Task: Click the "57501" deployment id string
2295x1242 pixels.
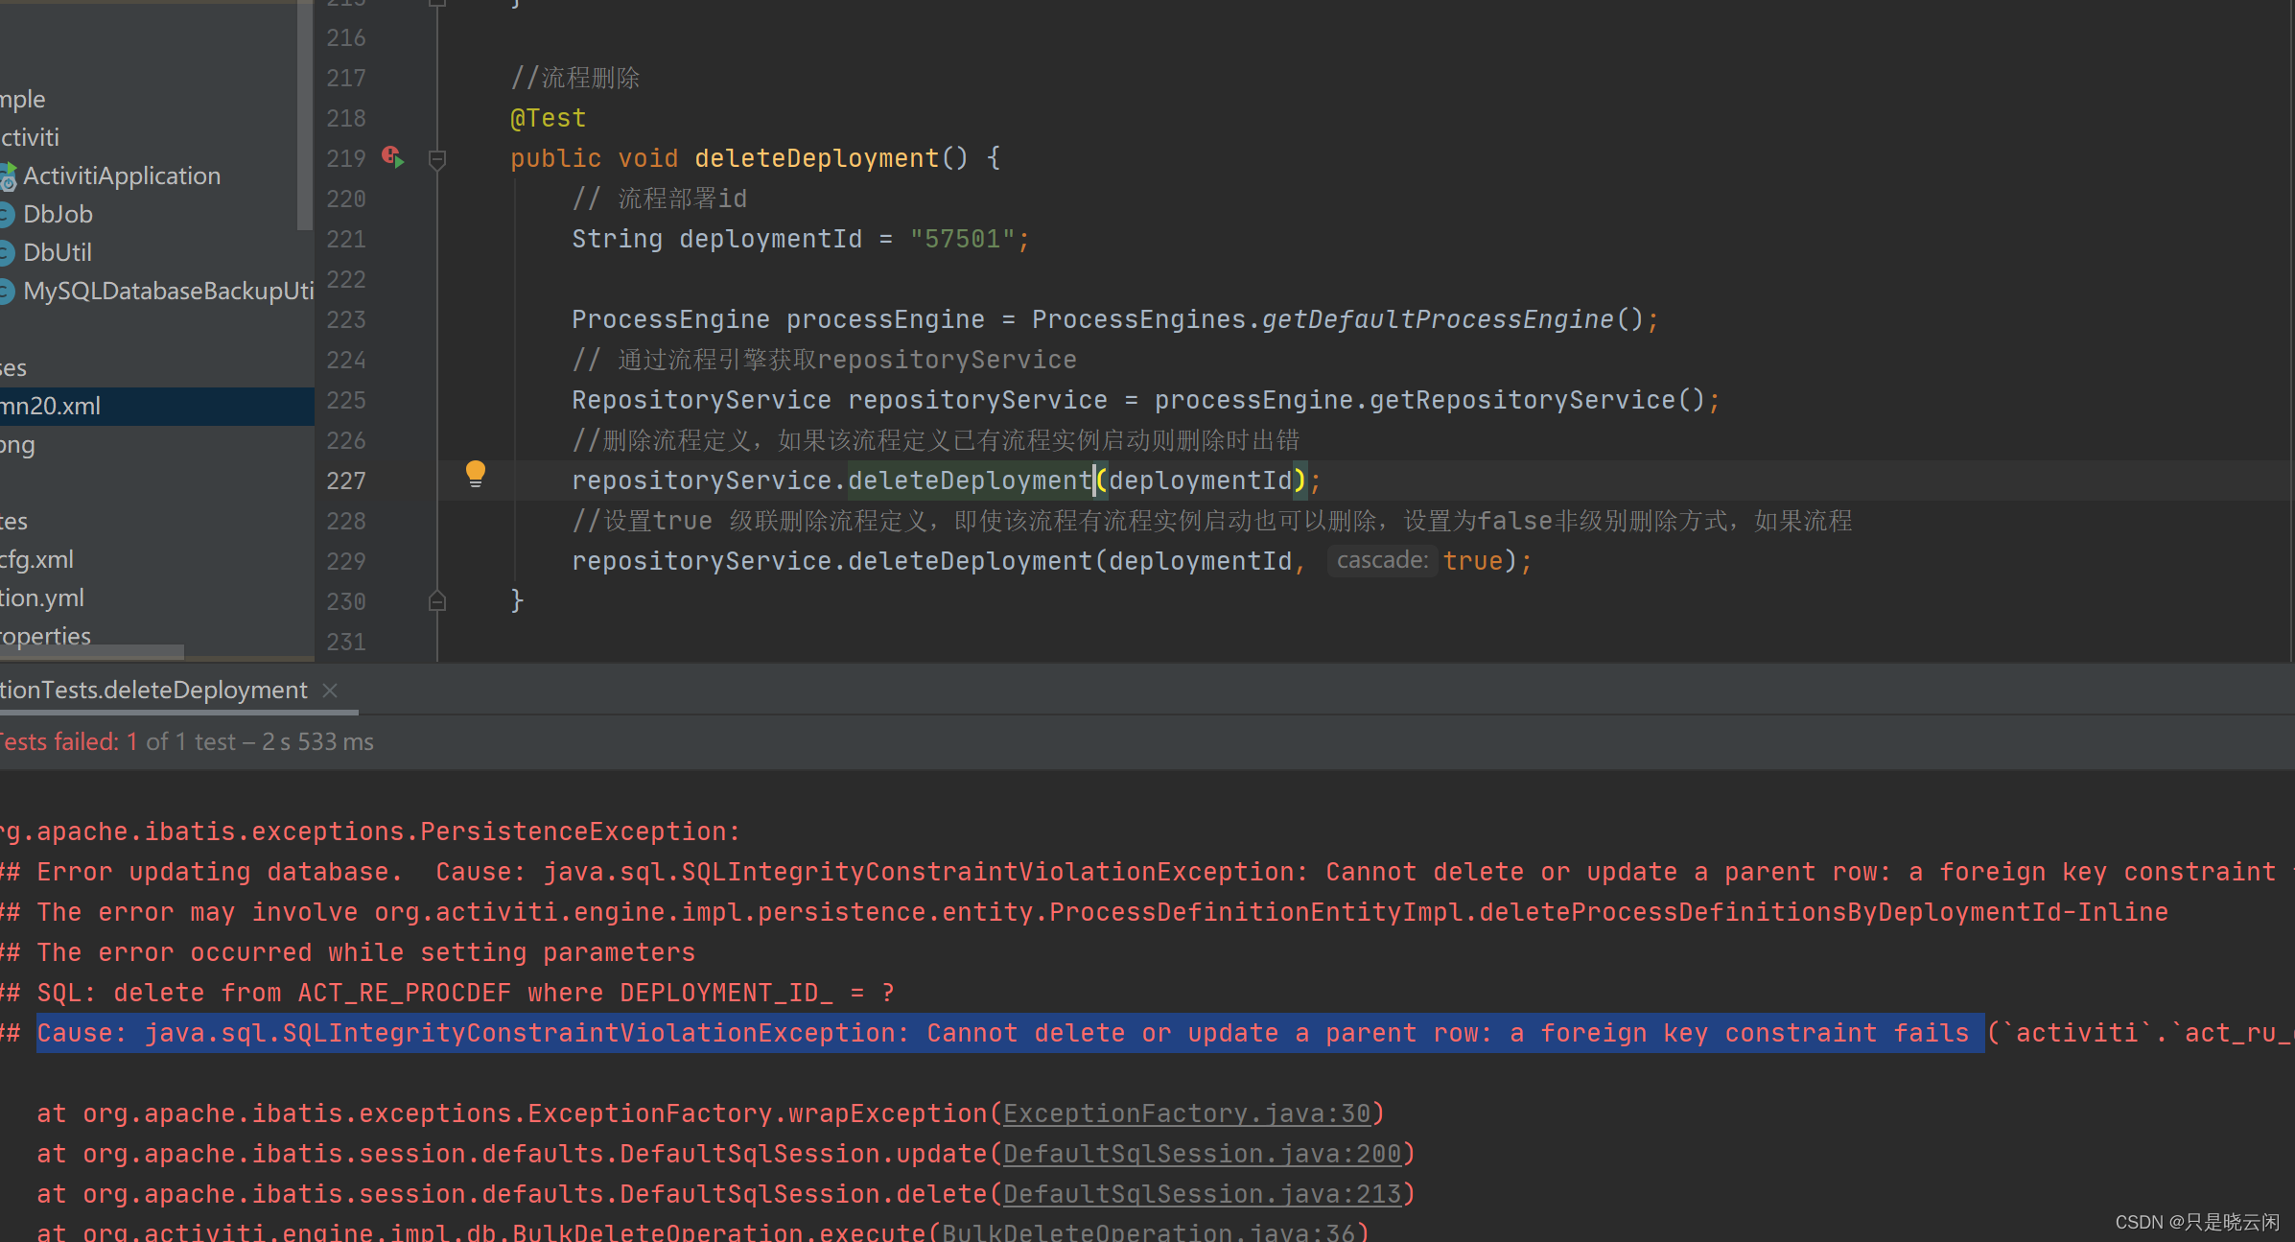Action: (x=962, y=239)
